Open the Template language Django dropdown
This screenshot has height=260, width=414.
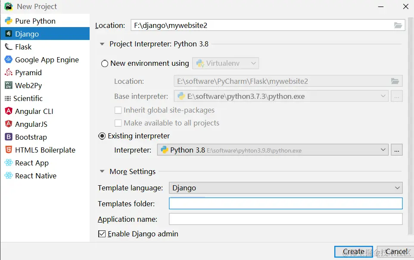286,188
